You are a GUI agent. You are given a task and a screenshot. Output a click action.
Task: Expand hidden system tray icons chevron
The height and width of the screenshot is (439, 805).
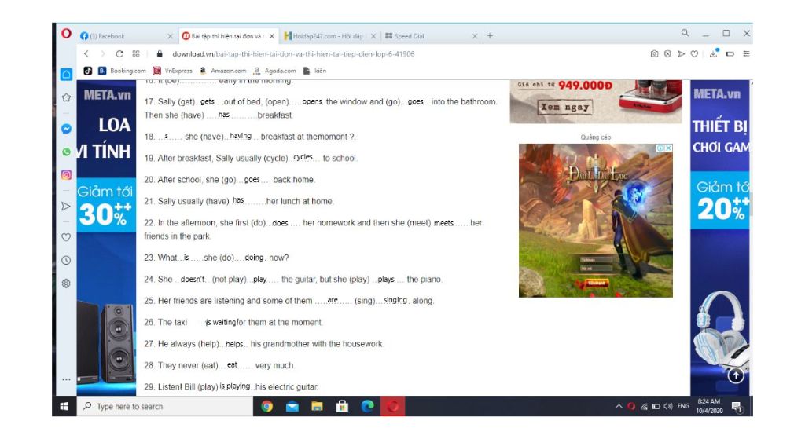[619, 406]
